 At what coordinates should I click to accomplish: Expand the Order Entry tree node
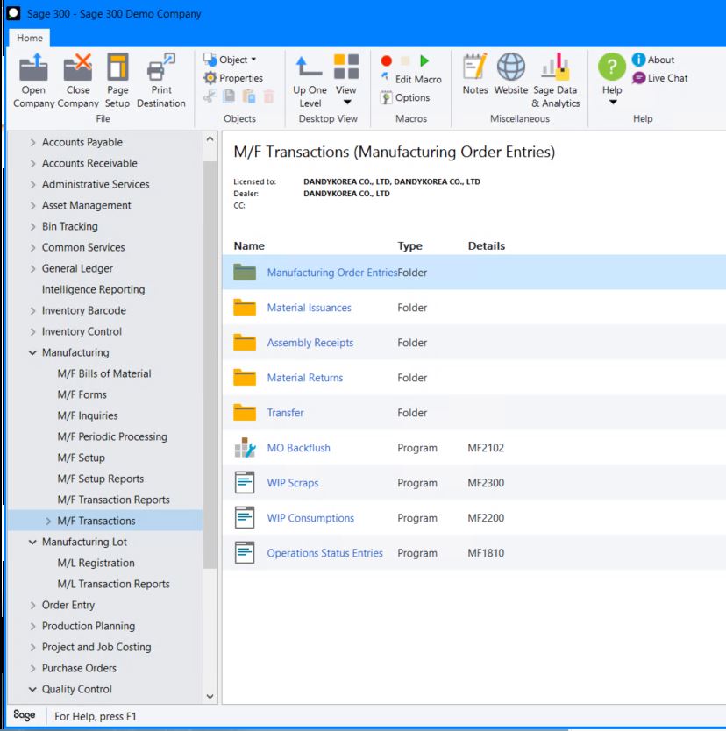[x=32, y=605]
